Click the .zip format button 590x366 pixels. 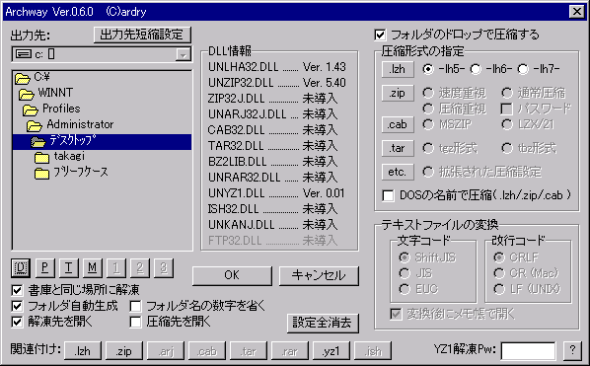pyautogui.click(x=398, y=93)
